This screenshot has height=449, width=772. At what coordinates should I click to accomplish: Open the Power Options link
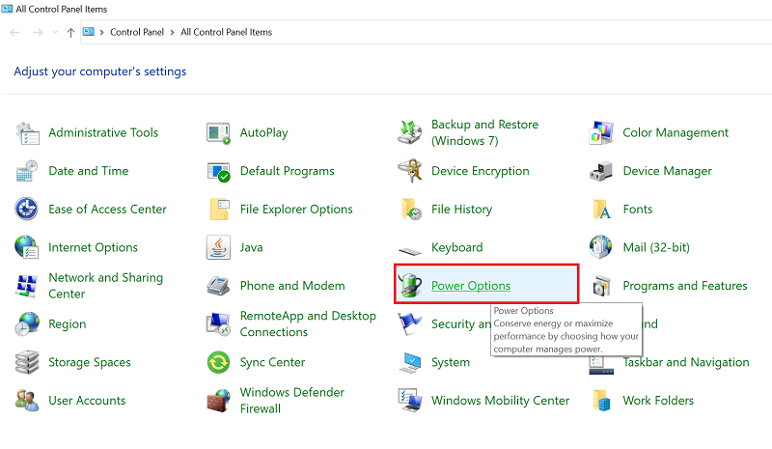471,286
